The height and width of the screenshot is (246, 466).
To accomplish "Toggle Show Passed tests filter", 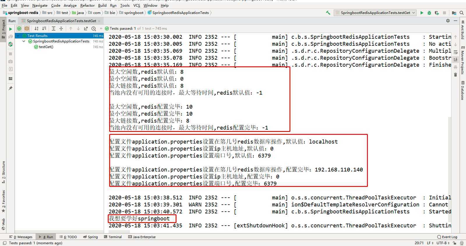I will 19,29.
